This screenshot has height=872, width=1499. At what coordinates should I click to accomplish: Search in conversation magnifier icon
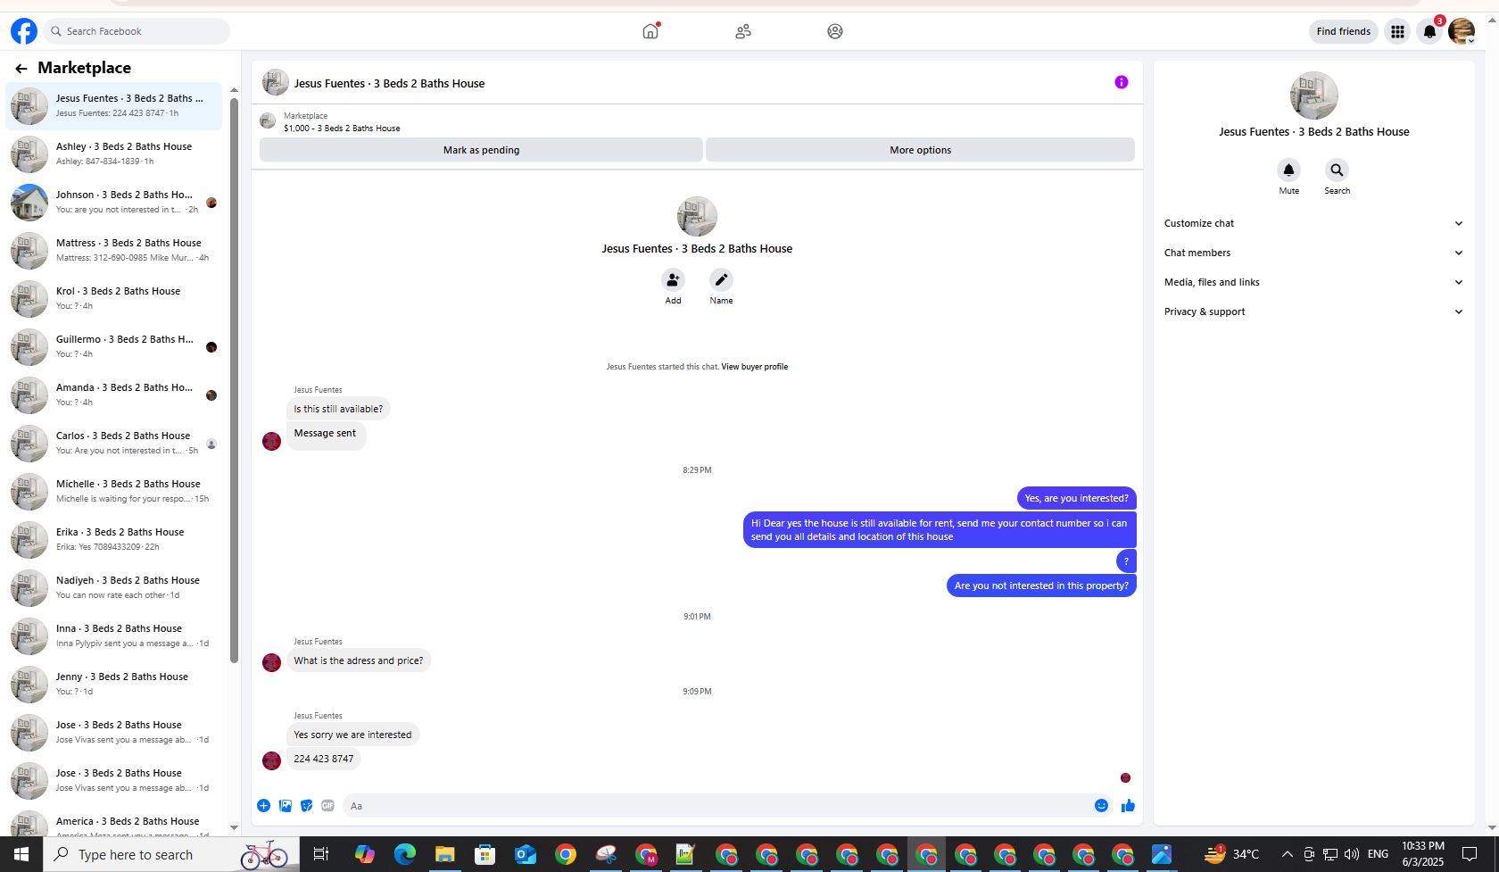(x=1337, y=170)
